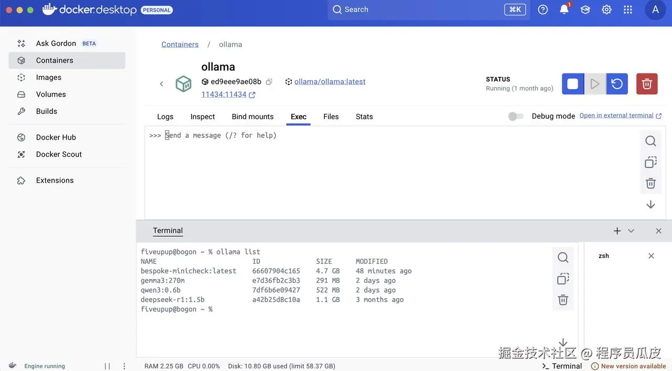Open ollama/ollama:latest image link

tap(330, 82)
